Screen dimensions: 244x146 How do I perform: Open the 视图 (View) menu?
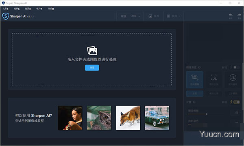pos(28,9)
